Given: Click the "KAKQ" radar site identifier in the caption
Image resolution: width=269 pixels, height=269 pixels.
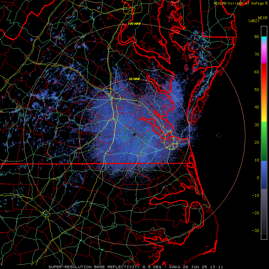Looking at the screenshot, I should 175,267.
